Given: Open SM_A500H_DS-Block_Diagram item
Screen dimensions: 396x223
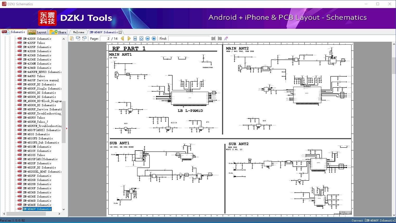Looking at the screenshot, I should tap(42, 101).
